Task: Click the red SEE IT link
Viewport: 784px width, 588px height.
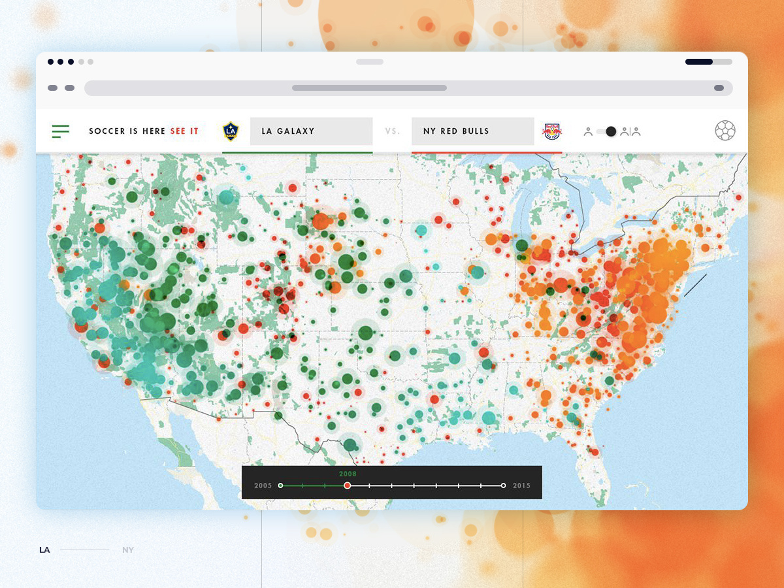Action: coord(184,131)
